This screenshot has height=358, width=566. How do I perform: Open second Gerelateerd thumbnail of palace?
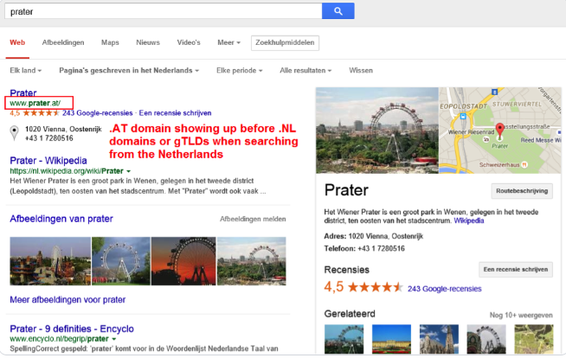point(391,339)
